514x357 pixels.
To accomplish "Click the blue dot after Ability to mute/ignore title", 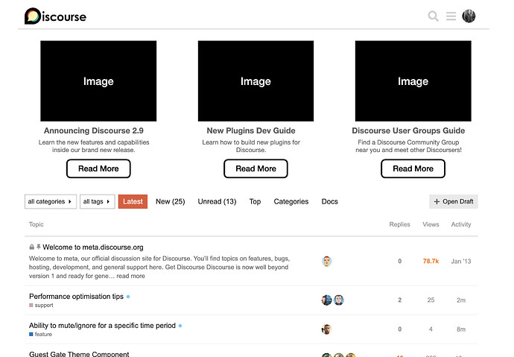I will tap(180, 326).
